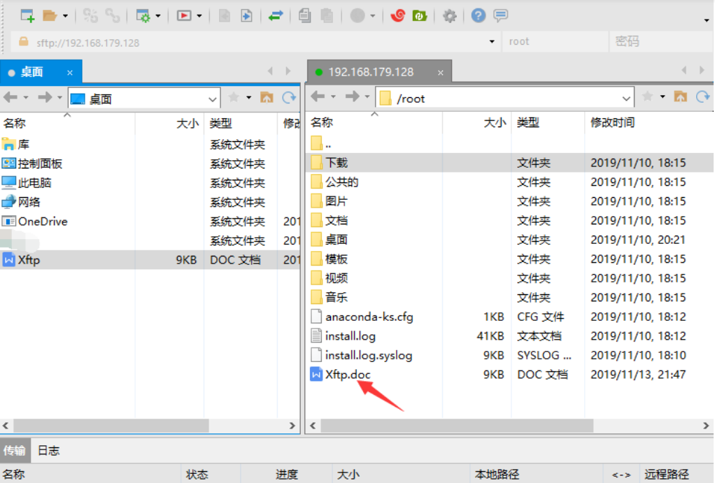Select the remote 图片 folder
The height and width of the screenshot is (483, 715).
click(336, 201)
